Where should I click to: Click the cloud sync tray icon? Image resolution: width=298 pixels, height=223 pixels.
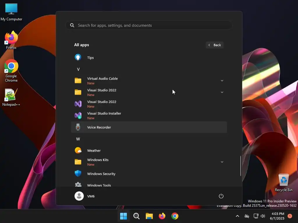pos(247,216)
